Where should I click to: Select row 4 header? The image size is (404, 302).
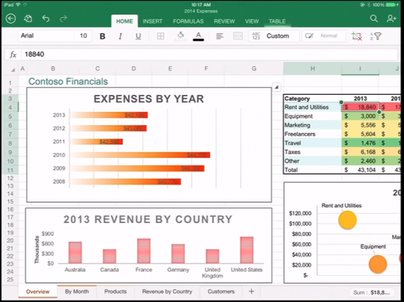[10, 107]
